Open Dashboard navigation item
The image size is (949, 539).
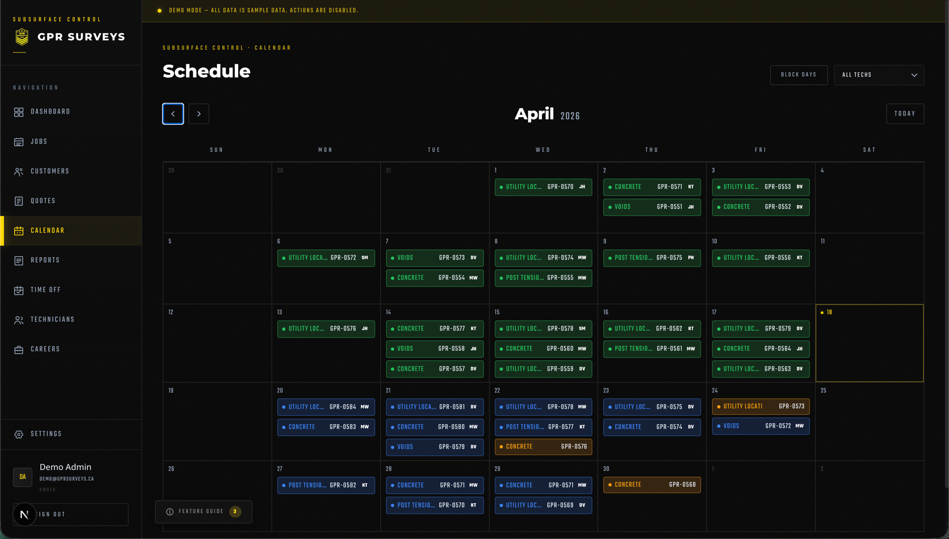[71, 112]
